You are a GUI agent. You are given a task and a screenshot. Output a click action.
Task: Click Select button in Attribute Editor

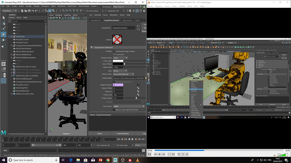pos(99,133)
